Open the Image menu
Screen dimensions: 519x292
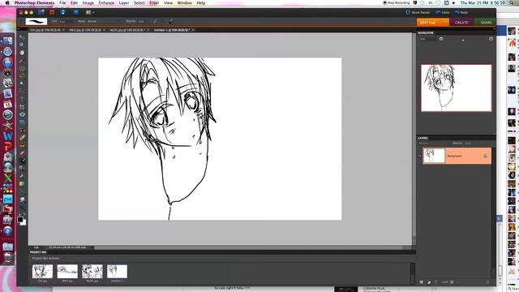point(88,2)
